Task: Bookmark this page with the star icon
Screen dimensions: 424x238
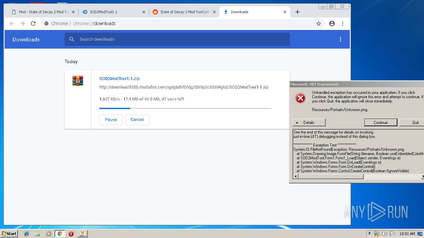Action: click(319, 23)
